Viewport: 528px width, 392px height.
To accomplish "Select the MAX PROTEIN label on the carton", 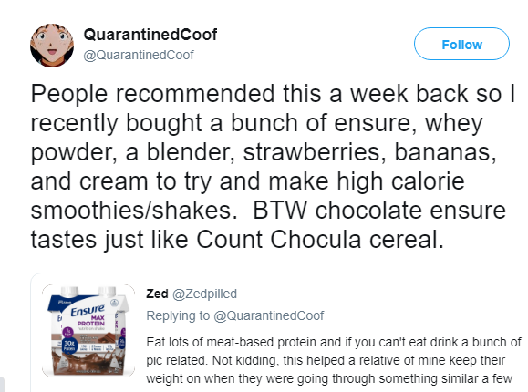I will (x=91, y=321).
